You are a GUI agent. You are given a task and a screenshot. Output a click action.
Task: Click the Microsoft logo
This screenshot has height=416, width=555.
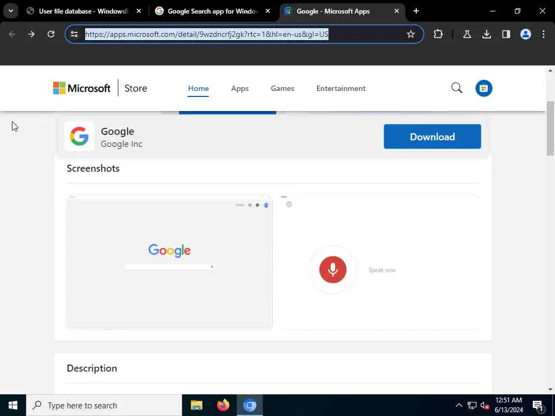tap(82, 88)
